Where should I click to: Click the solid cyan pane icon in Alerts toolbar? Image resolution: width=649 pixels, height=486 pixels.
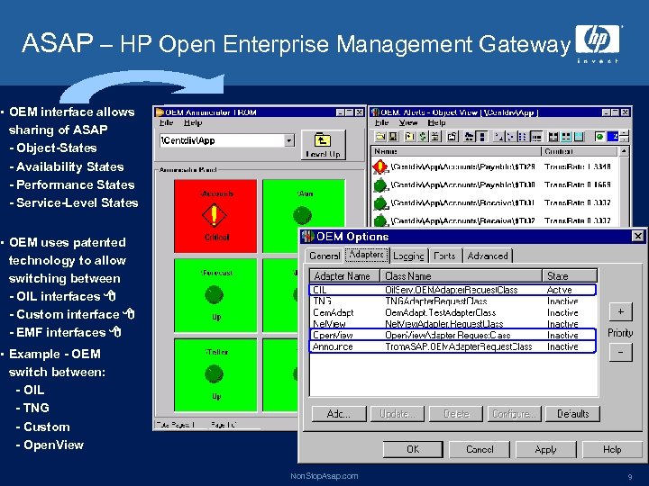(x=579, y=137)
